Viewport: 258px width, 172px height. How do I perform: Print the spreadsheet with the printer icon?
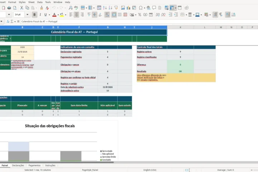pyautogui.click(x=9, y=8)
